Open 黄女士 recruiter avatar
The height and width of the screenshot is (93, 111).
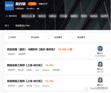point(100,48)
